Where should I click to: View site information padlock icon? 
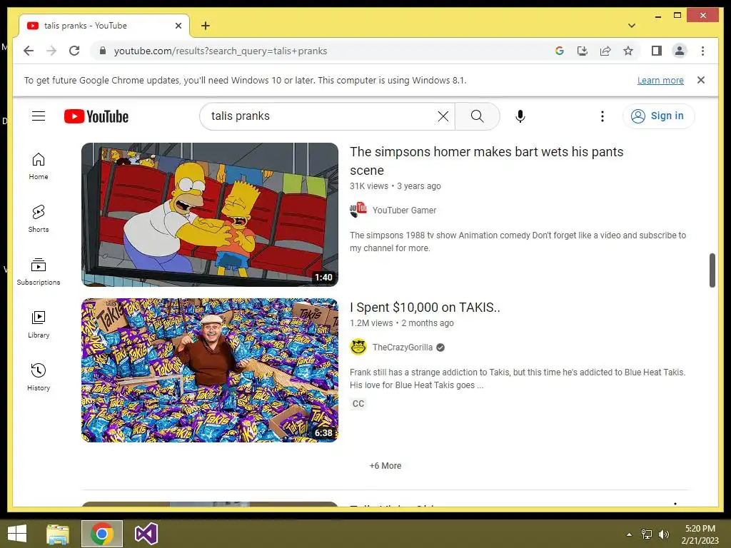point(103,51)
